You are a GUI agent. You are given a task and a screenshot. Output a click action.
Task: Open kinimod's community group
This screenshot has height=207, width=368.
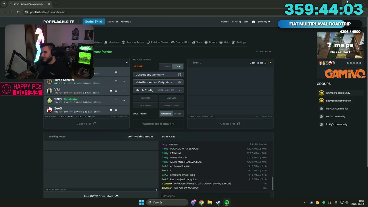(338, 93)
